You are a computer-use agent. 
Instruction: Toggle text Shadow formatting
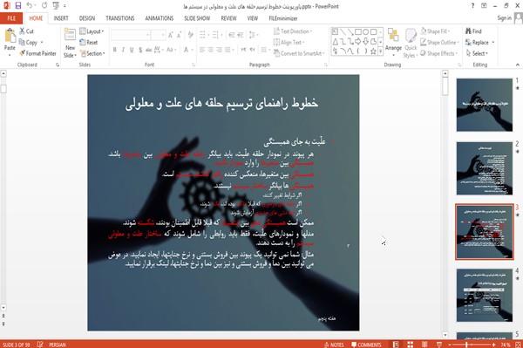click(140, 50)
